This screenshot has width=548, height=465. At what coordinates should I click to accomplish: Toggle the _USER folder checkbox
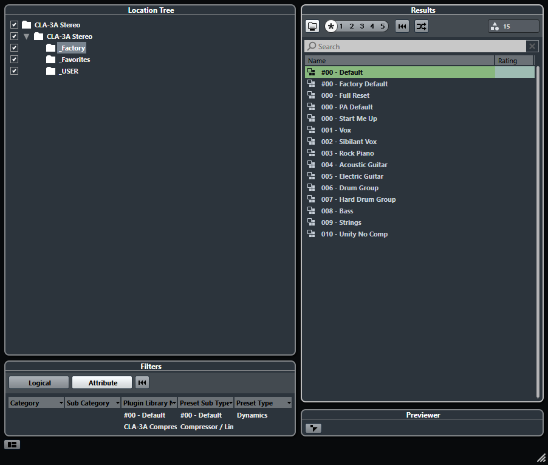click(14, 71)
